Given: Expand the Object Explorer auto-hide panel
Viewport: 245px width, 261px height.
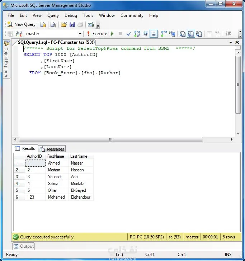Looking at the screenshot, I should [x=6, y=60].
